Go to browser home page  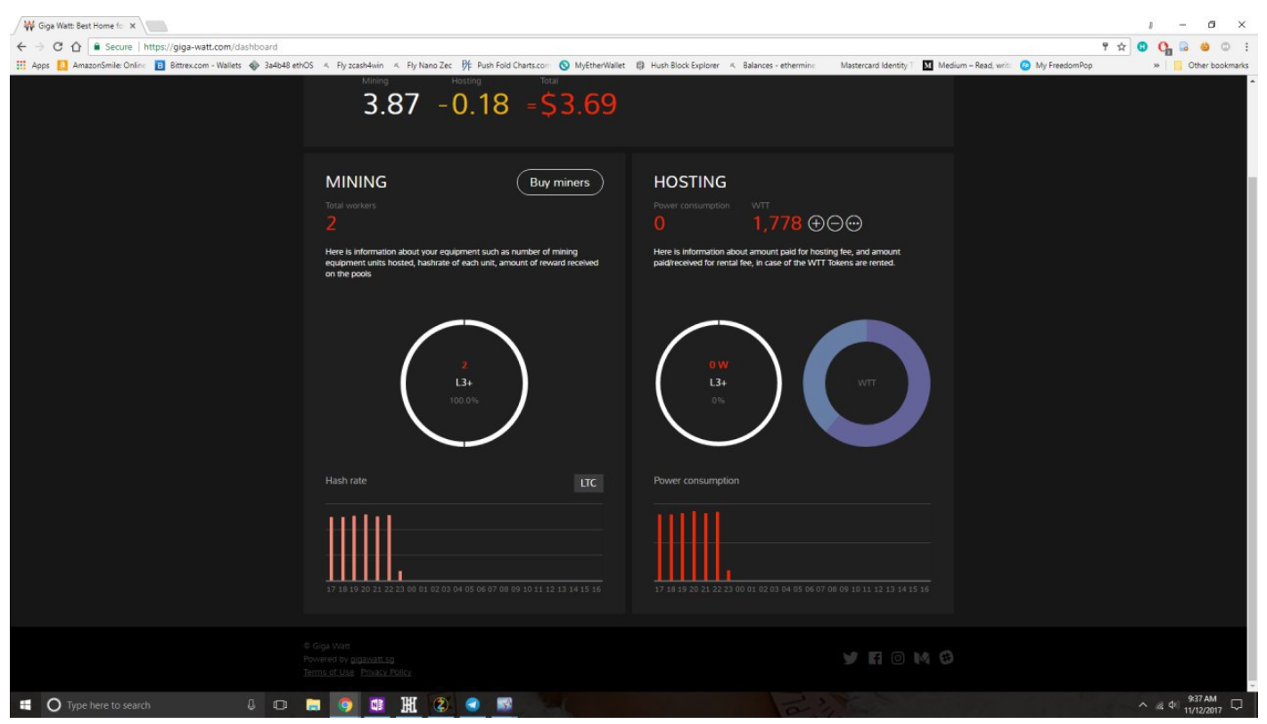pyautogui.click(x=77, y=47)
